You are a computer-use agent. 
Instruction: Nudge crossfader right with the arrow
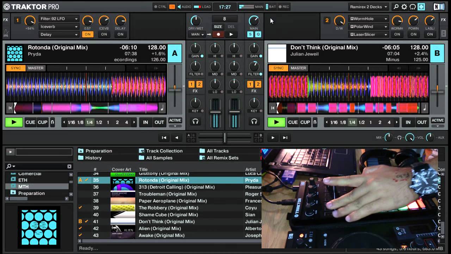click(x=273, y=138)
